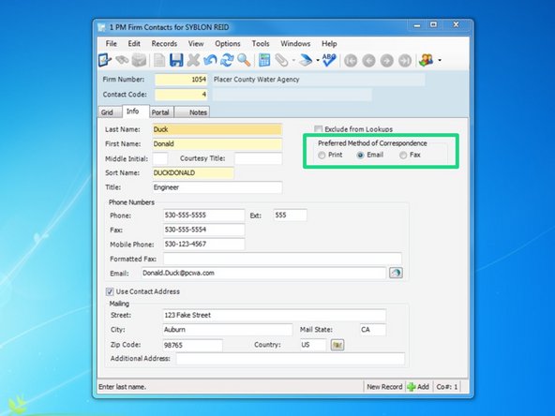Click the delete X toolbar icon

click(x=193, y=60)
